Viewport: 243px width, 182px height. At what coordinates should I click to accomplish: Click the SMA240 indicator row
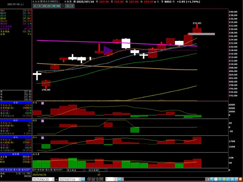click(16, 24)
